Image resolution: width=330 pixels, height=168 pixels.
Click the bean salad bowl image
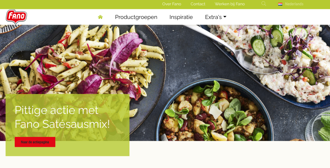click(x=214, y=113)
